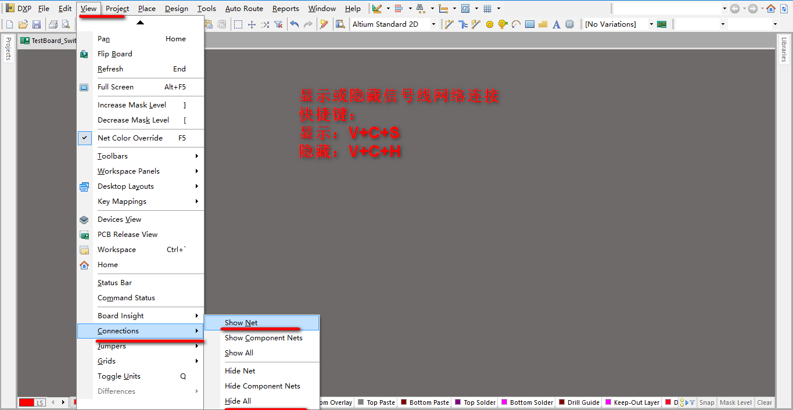Click the Clear button in status bar
The image size is (793, 410).
[x=765, y=402]
